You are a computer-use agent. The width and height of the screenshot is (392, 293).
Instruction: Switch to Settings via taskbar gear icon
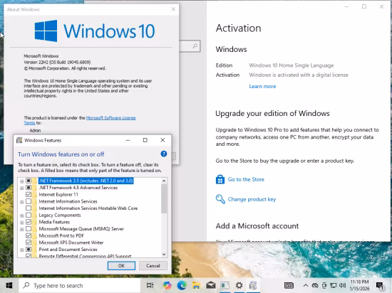pos(239,285)
